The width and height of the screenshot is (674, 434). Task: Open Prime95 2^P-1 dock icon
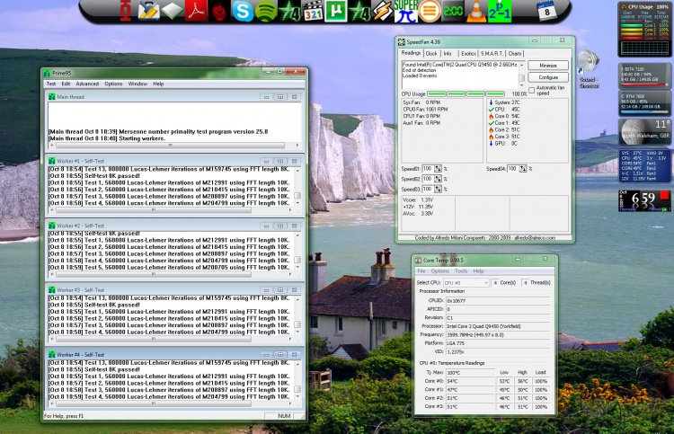[x=500, y=11]
